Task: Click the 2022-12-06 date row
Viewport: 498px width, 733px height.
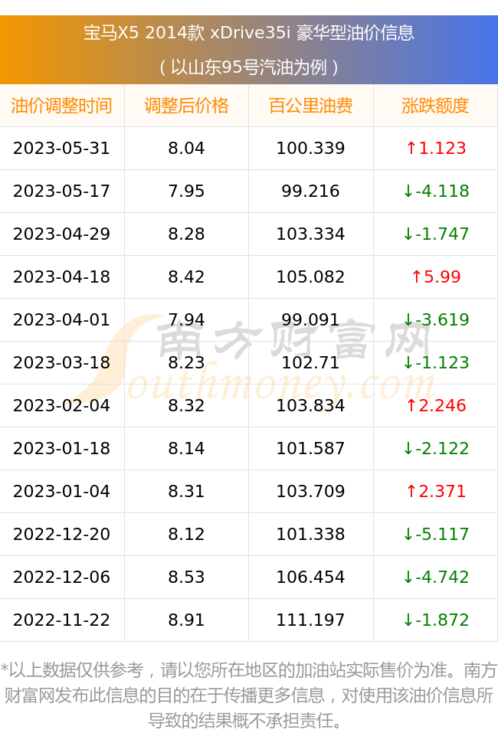Action: (x=249, y=577)
